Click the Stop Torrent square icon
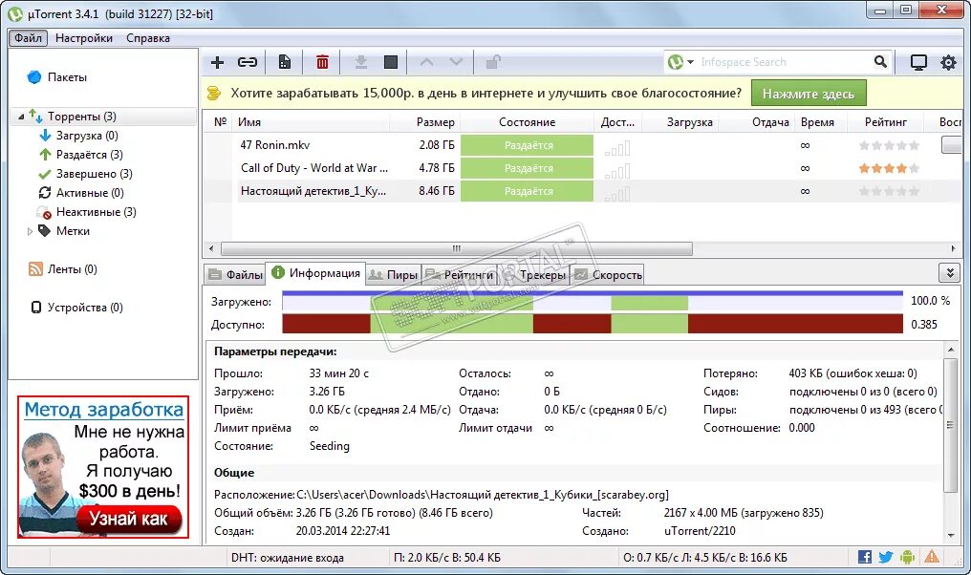The image size is (971, 575). 391,62
